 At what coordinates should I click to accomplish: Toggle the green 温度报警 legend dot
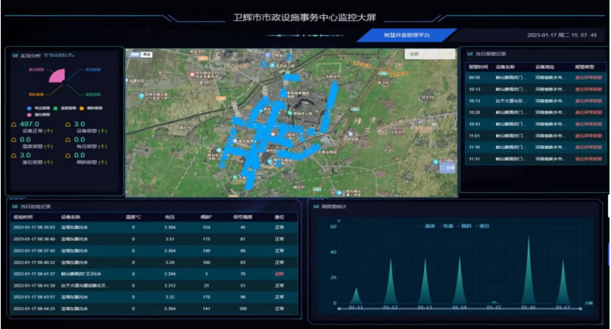pos(55,108)
